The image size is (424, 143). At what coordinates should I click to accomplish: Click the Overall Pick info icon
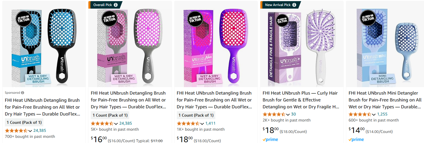pos(116,5)
